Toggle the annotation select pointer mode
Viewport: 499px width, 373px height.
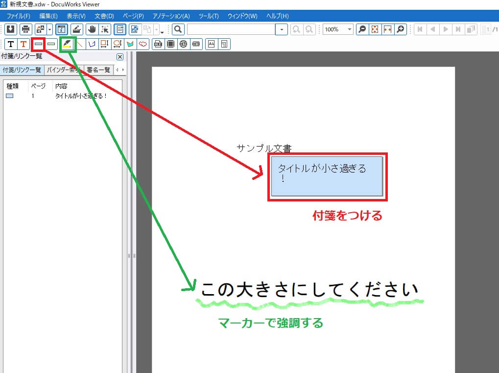[104, 29]
